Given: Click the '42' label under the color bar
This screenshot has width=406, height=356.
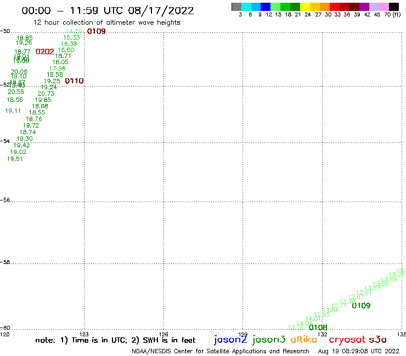Looking at the screenshot, I should click(367, 15).
